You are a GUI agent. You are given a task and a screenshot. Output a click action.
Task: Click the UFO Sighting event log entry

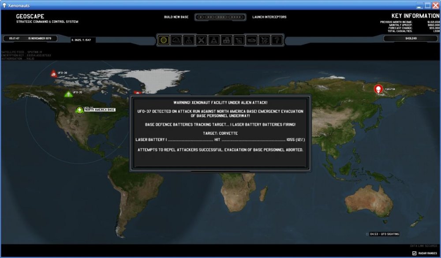coord(384,234)
